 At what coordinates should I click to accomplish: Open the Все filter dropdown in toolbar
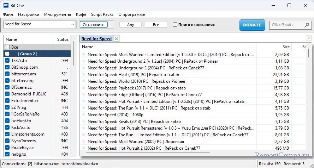pos(156,25)
